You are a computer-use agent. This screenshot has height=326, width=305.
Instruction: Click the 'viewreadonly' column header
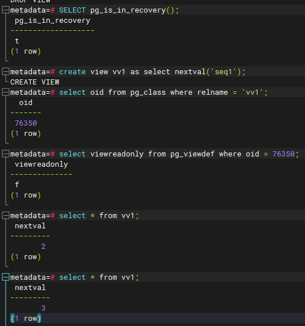click(x=41, y=164)
